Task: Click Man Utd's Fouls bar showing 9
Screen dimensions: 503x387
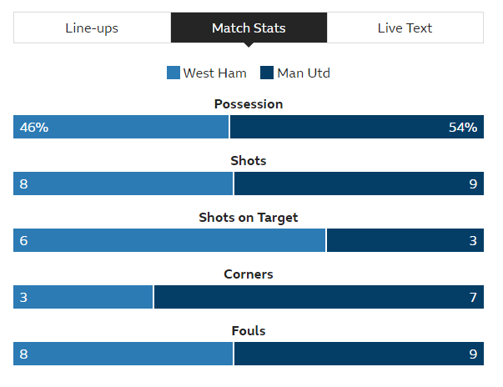Action: 359,354
